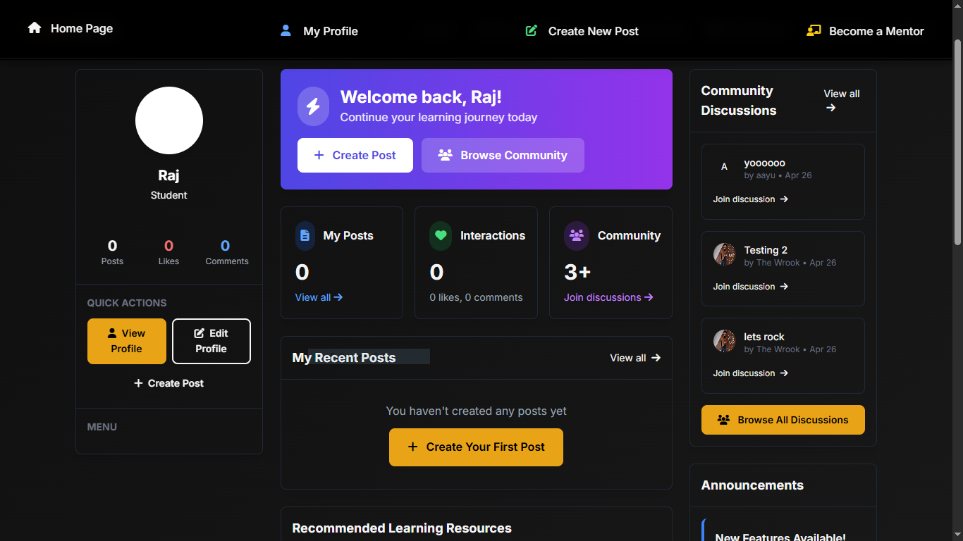Click the MENU section label in sidebar
Viewport: 963px width, 541px height.
coord(102,427)
